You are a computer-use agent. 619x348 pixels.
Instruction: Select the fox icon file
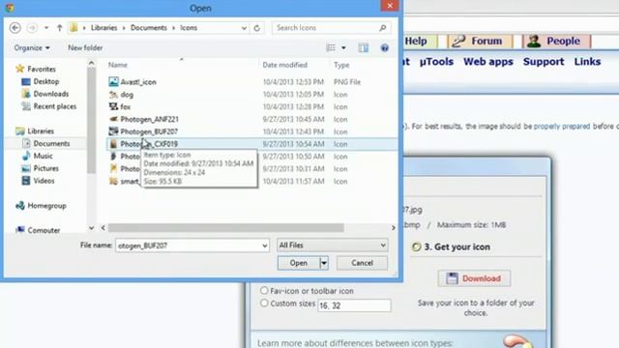tap(125, 106)
